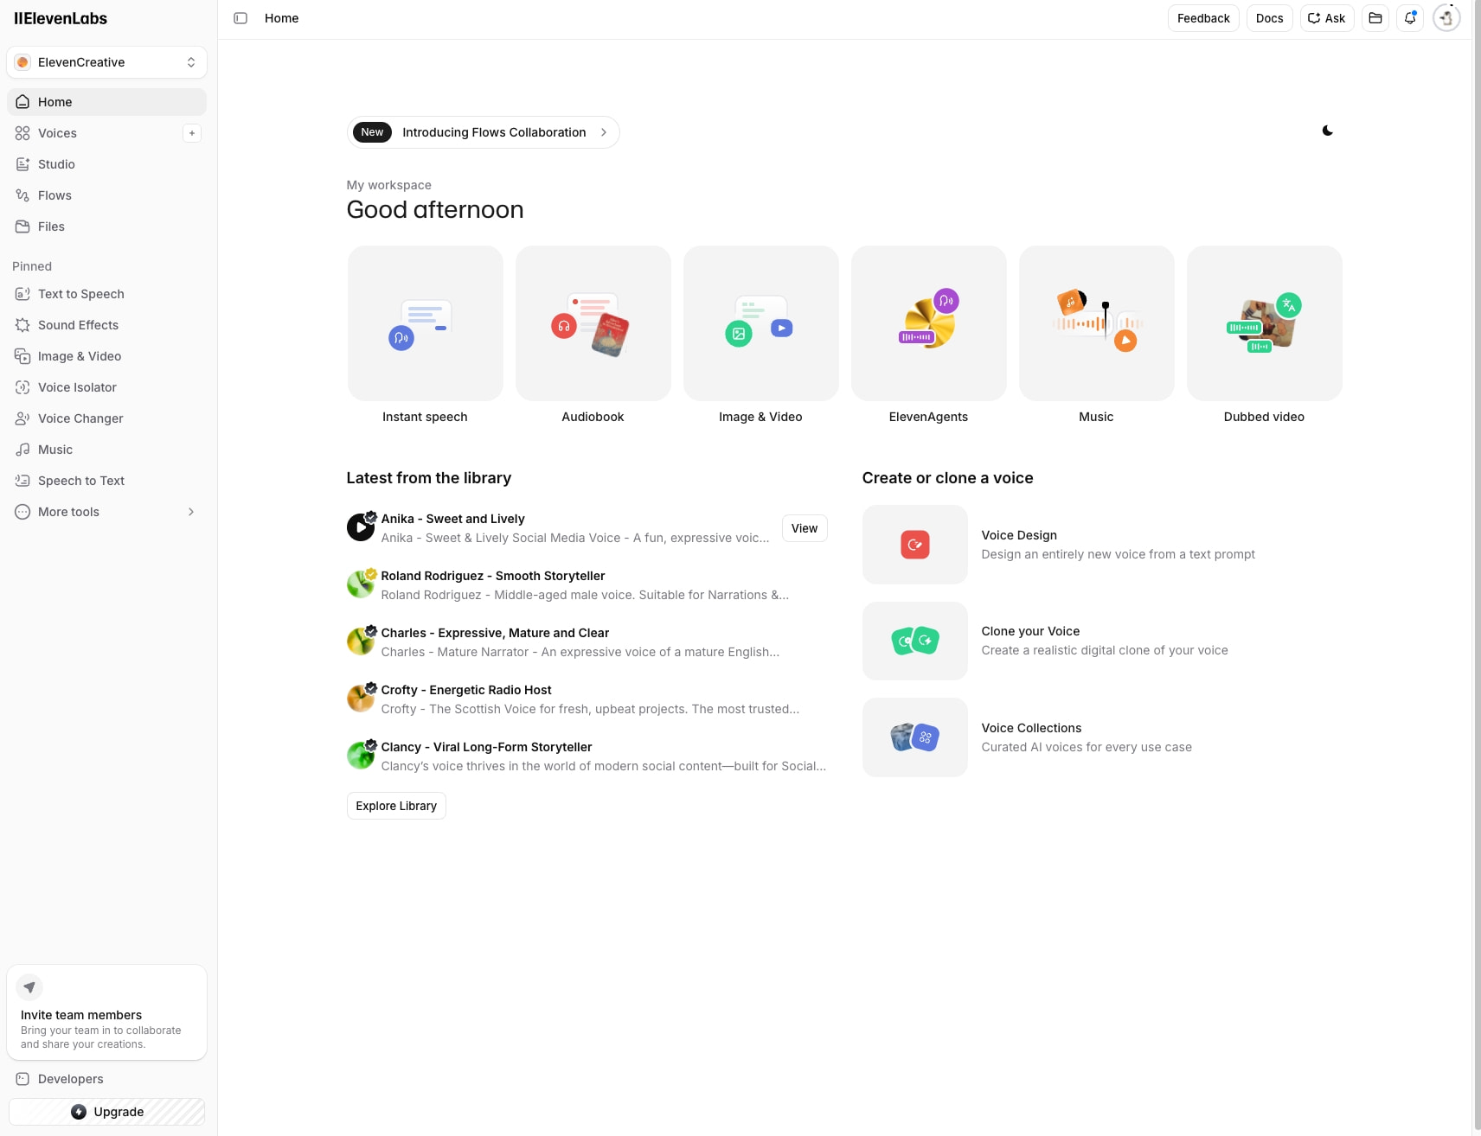Open the Music card thumbnail
Screen dimensions: 1481x1136
click(1096, 323)
